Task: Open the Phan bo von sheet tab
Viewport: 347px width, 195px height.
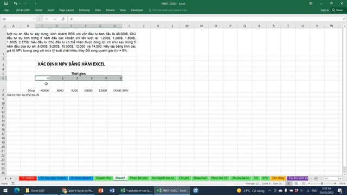Action: pos(139,178)
